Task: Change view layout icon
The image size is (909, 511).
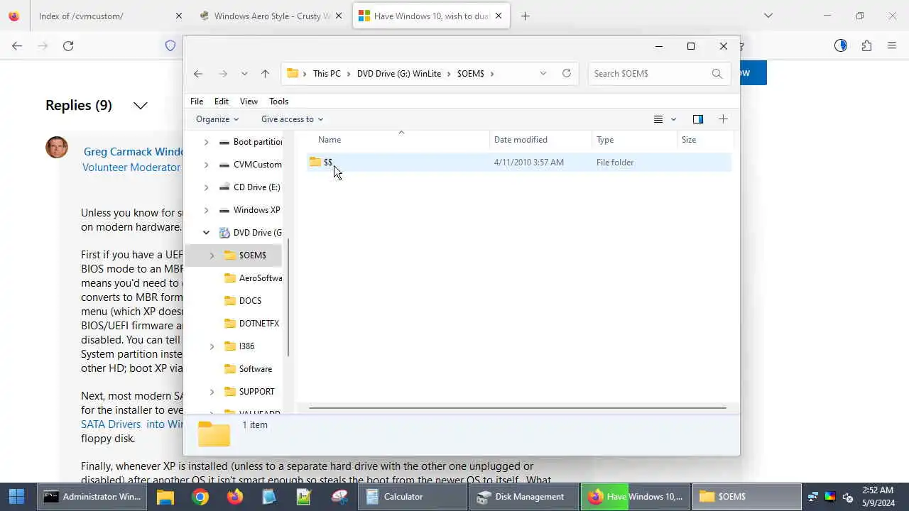Action: click(x=658, y=119)
